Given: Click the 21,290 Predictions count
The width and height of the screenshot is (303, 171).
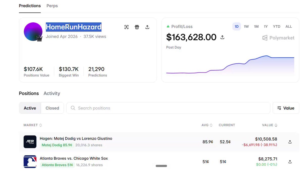Looking at the screenshot, I should click(96, 69).
